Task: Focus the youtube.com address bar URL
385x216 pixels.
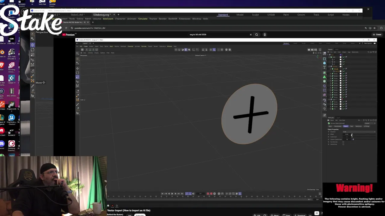Action: click(x=90, y=28)
